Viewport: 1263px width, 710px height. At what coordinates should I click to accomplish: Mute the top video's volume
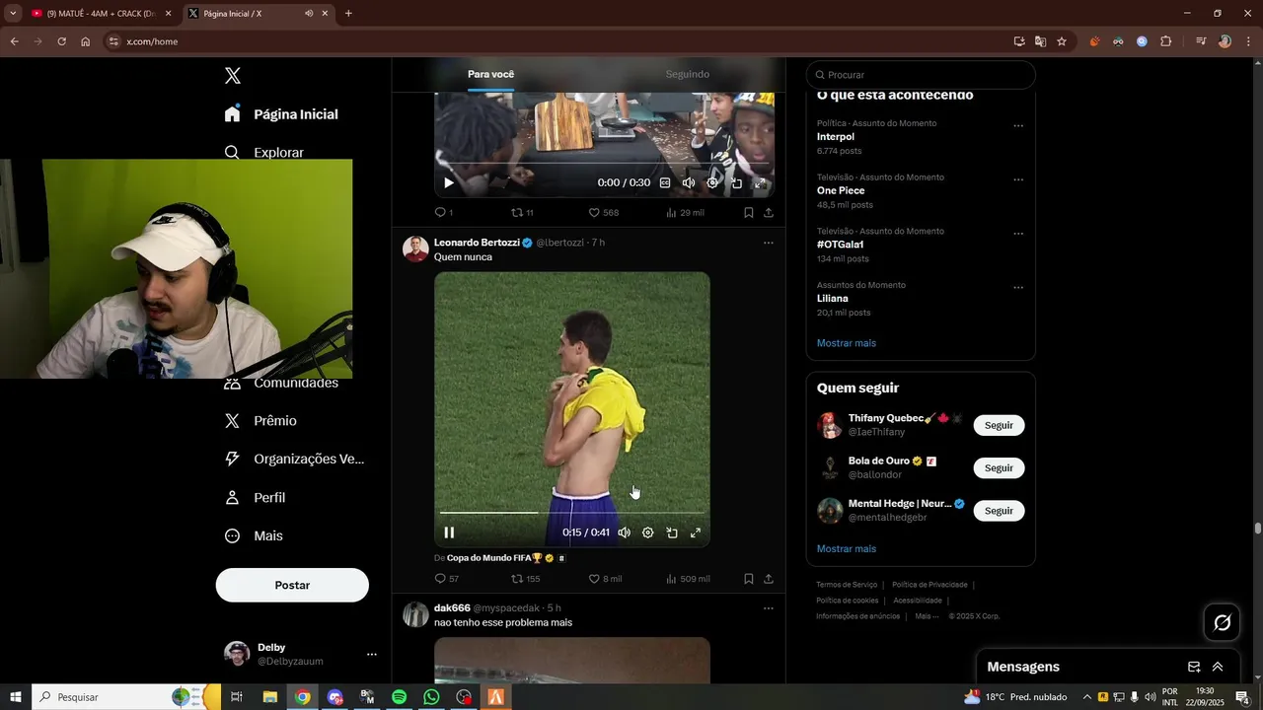(x=689, y=182)
